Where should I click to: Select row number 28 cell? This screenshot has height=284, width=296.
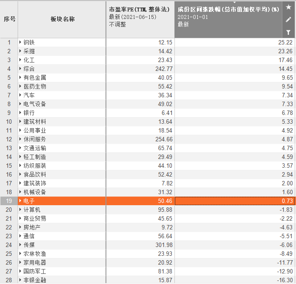point(9,280)
